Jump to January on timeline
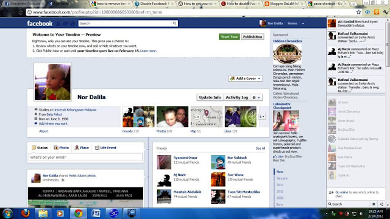The width and height of the screenshot is (390, 219). [282, 178]
